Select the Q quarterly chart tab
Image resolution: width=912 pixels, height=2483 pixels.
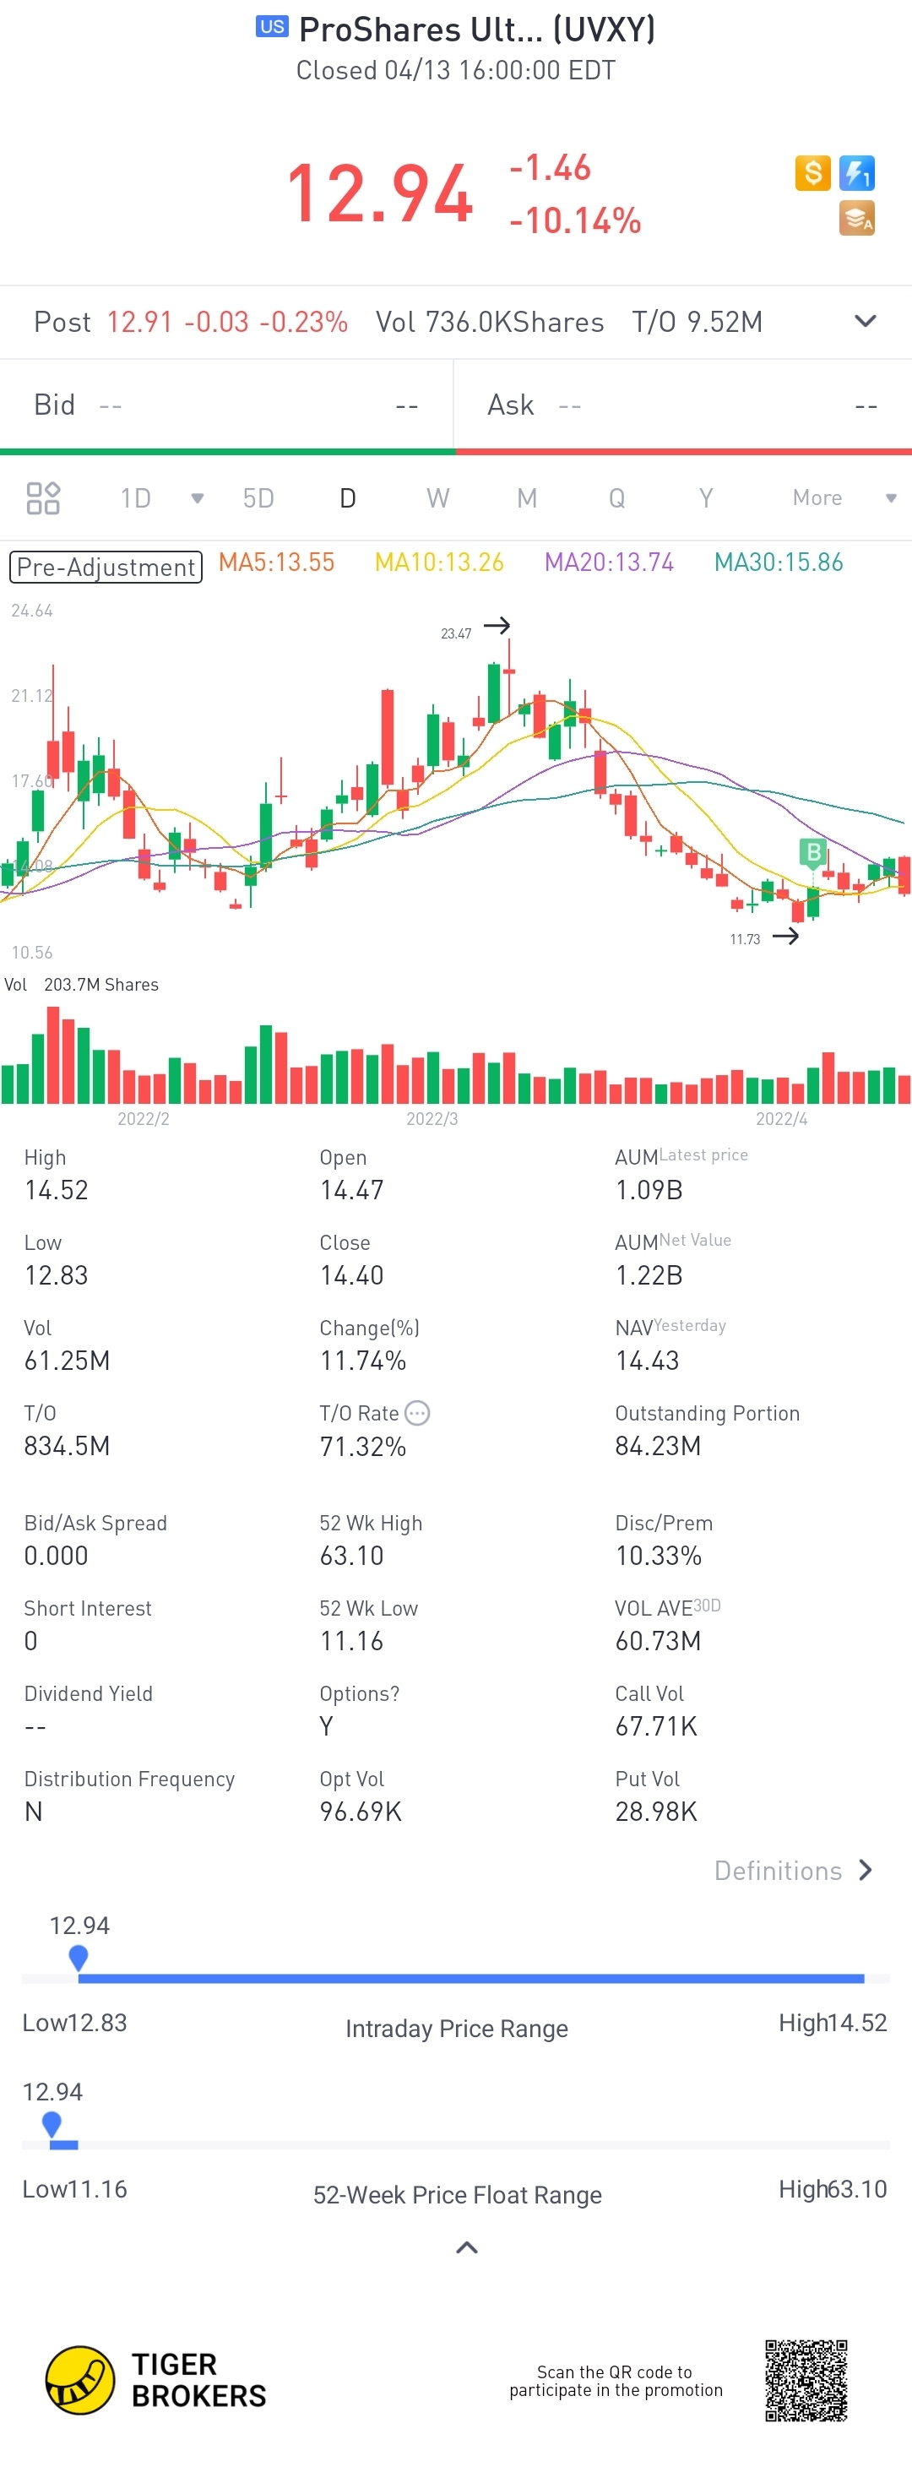pos(617,498)
